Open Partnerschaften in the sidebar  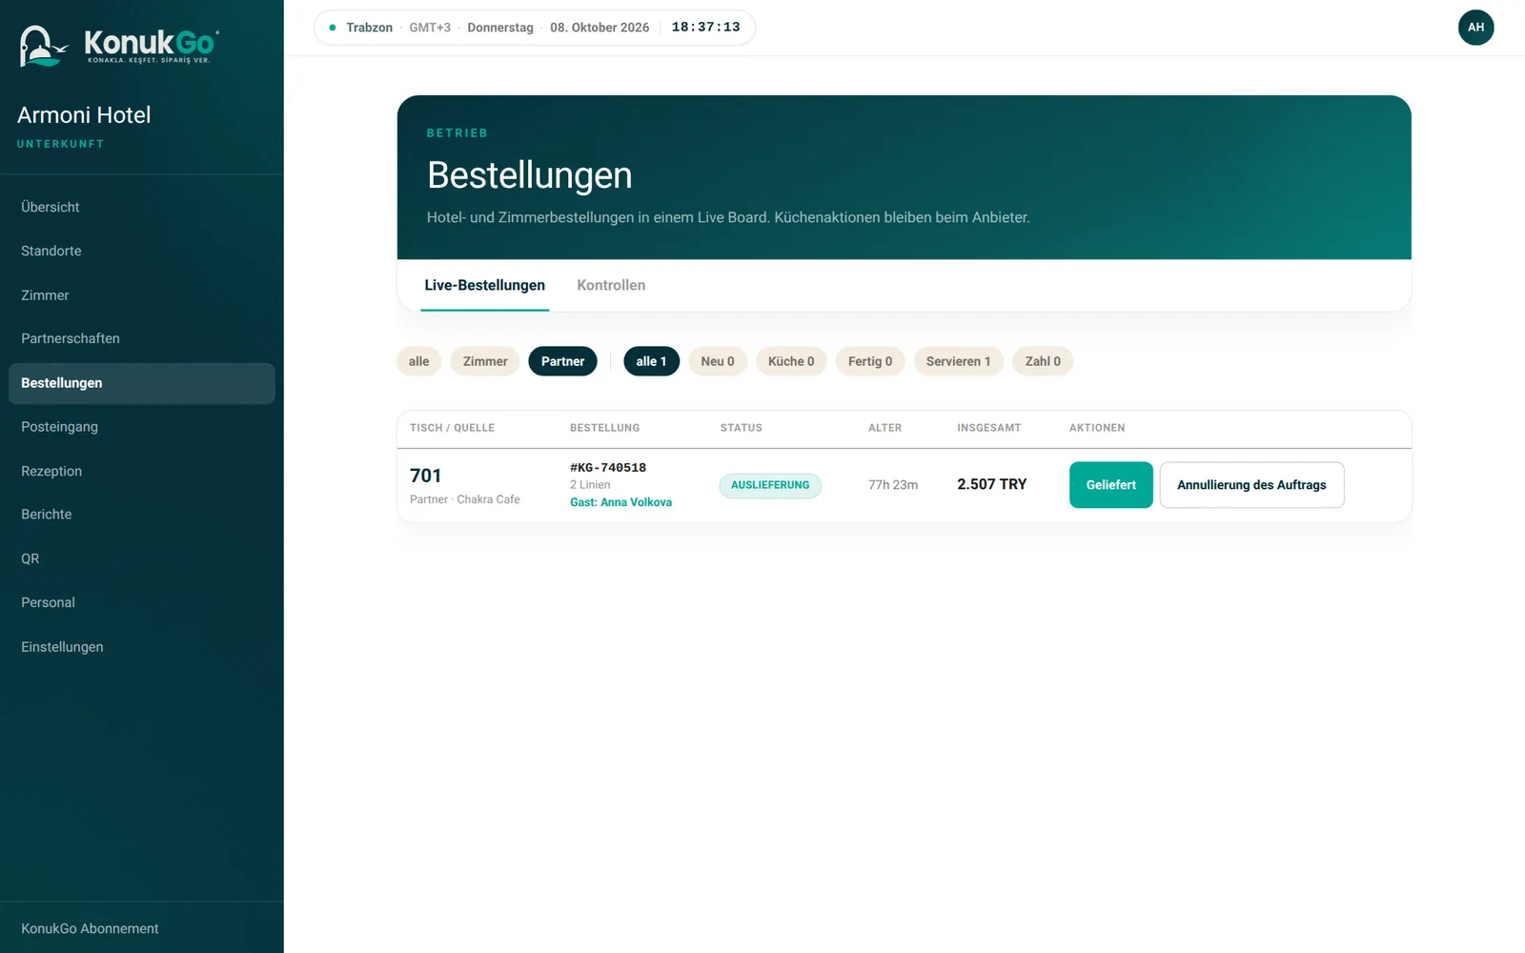(x=142, y=338)
